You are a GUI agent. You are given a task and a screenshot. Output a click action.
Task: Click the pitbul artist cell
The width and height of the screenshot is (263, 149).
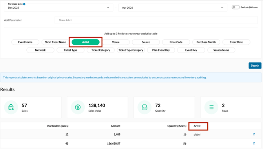point(197,134)
